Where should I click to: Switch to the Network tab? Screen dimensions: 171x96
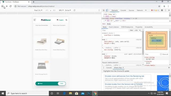click(x=140, y=10)
